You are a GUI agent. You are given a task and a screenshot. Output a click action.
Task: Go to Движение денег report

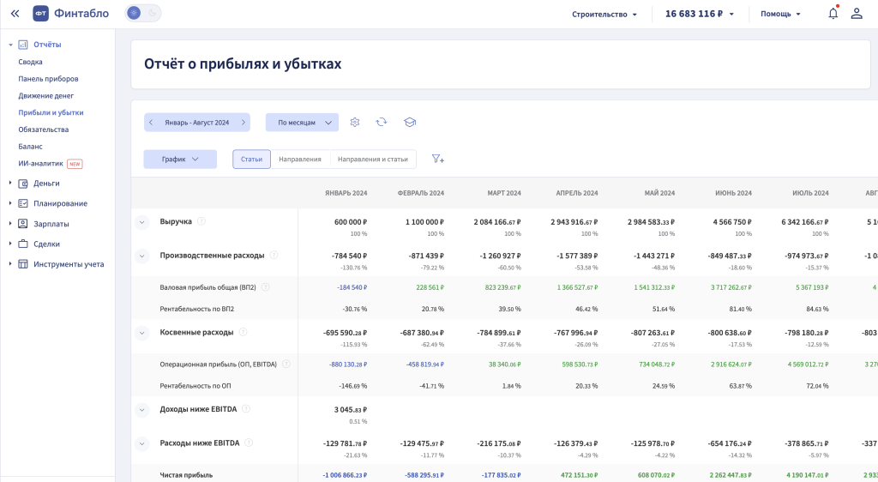pyautogui.click(x=46, y=96)
